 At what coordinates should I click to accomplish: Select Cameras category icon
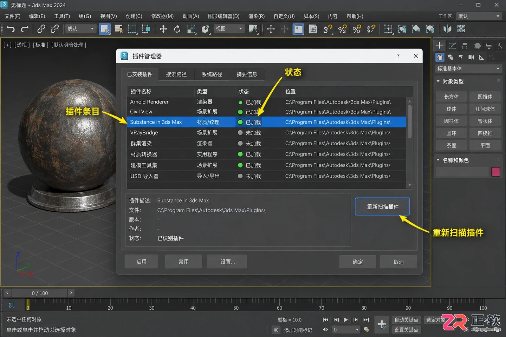coord(471,57)
